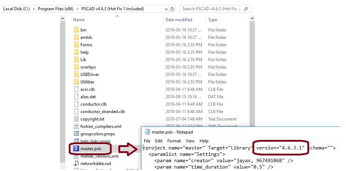Select the networkdata.xsd file icon

tap(76, 164)
